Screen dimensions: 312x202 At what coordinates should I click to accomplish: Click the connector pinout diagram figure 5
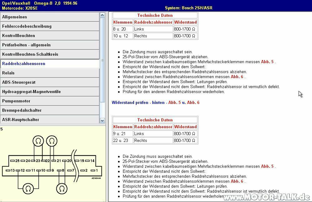[52, 165]
